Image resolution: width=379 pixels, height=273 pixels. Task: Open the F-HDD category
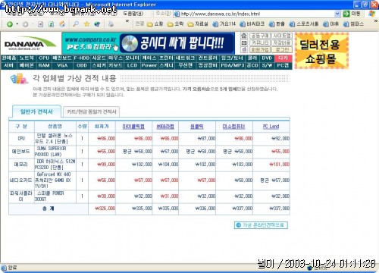(x=82, y=58)
